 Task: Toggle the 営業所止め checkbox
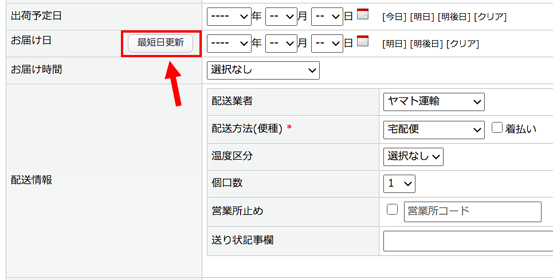coord(392,210)
